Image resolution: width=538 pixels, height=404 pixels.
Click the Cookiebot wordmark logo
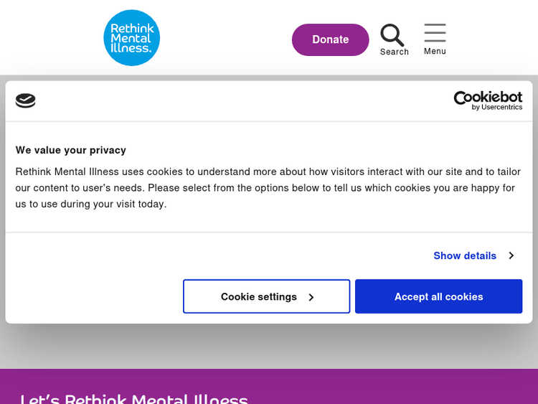(488, 97)
